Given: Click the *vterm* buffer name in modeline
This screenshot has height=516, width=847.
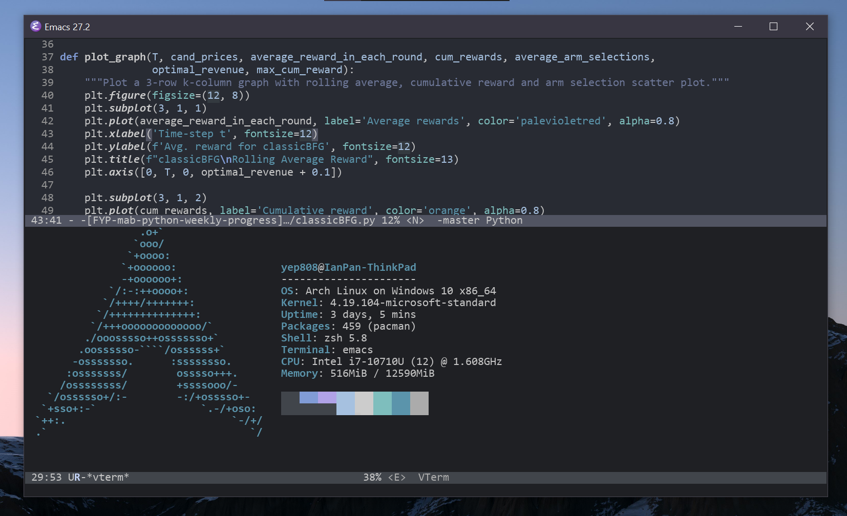Looking at the screenshot, I should tap(108, 477).
